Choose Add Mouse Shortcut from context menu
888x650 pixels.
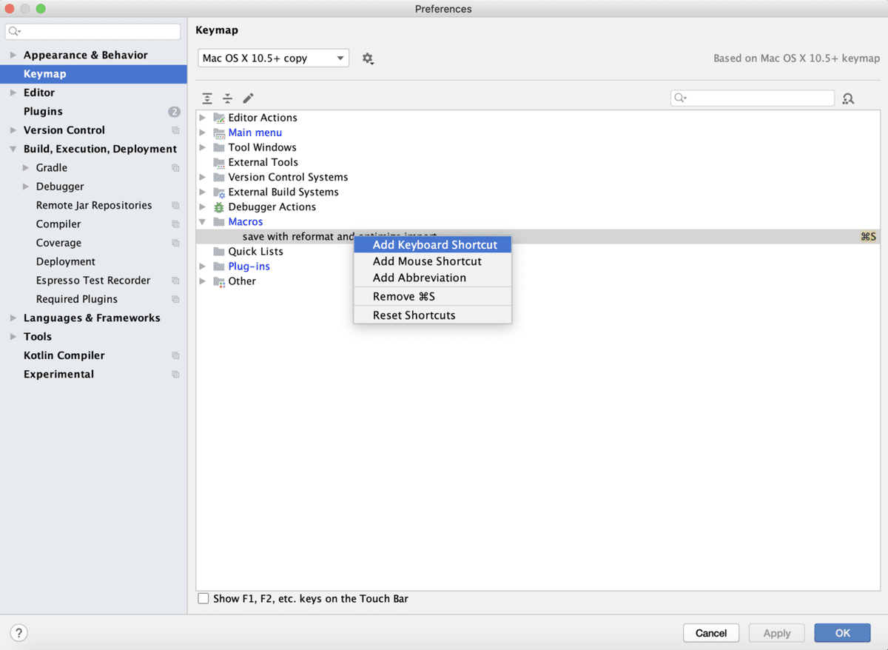point(433,261)
